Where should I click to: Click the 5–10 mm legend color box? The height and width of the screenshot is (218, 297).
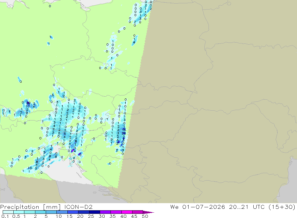[x=51, y=212]
